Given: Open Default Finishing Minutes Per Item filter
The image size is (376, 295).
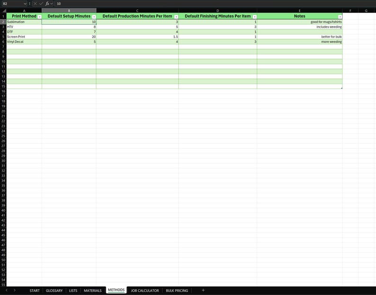Looking at the screenshot, I should [255, 17].
